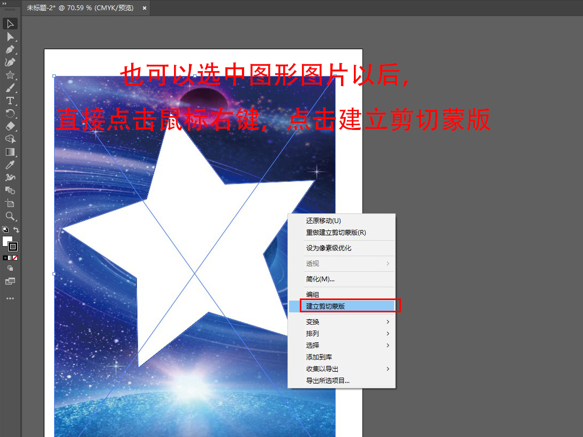Choose 编组 from the context menu
The width and height of the screenshot is (583, 437).
[x=313, y=295]
